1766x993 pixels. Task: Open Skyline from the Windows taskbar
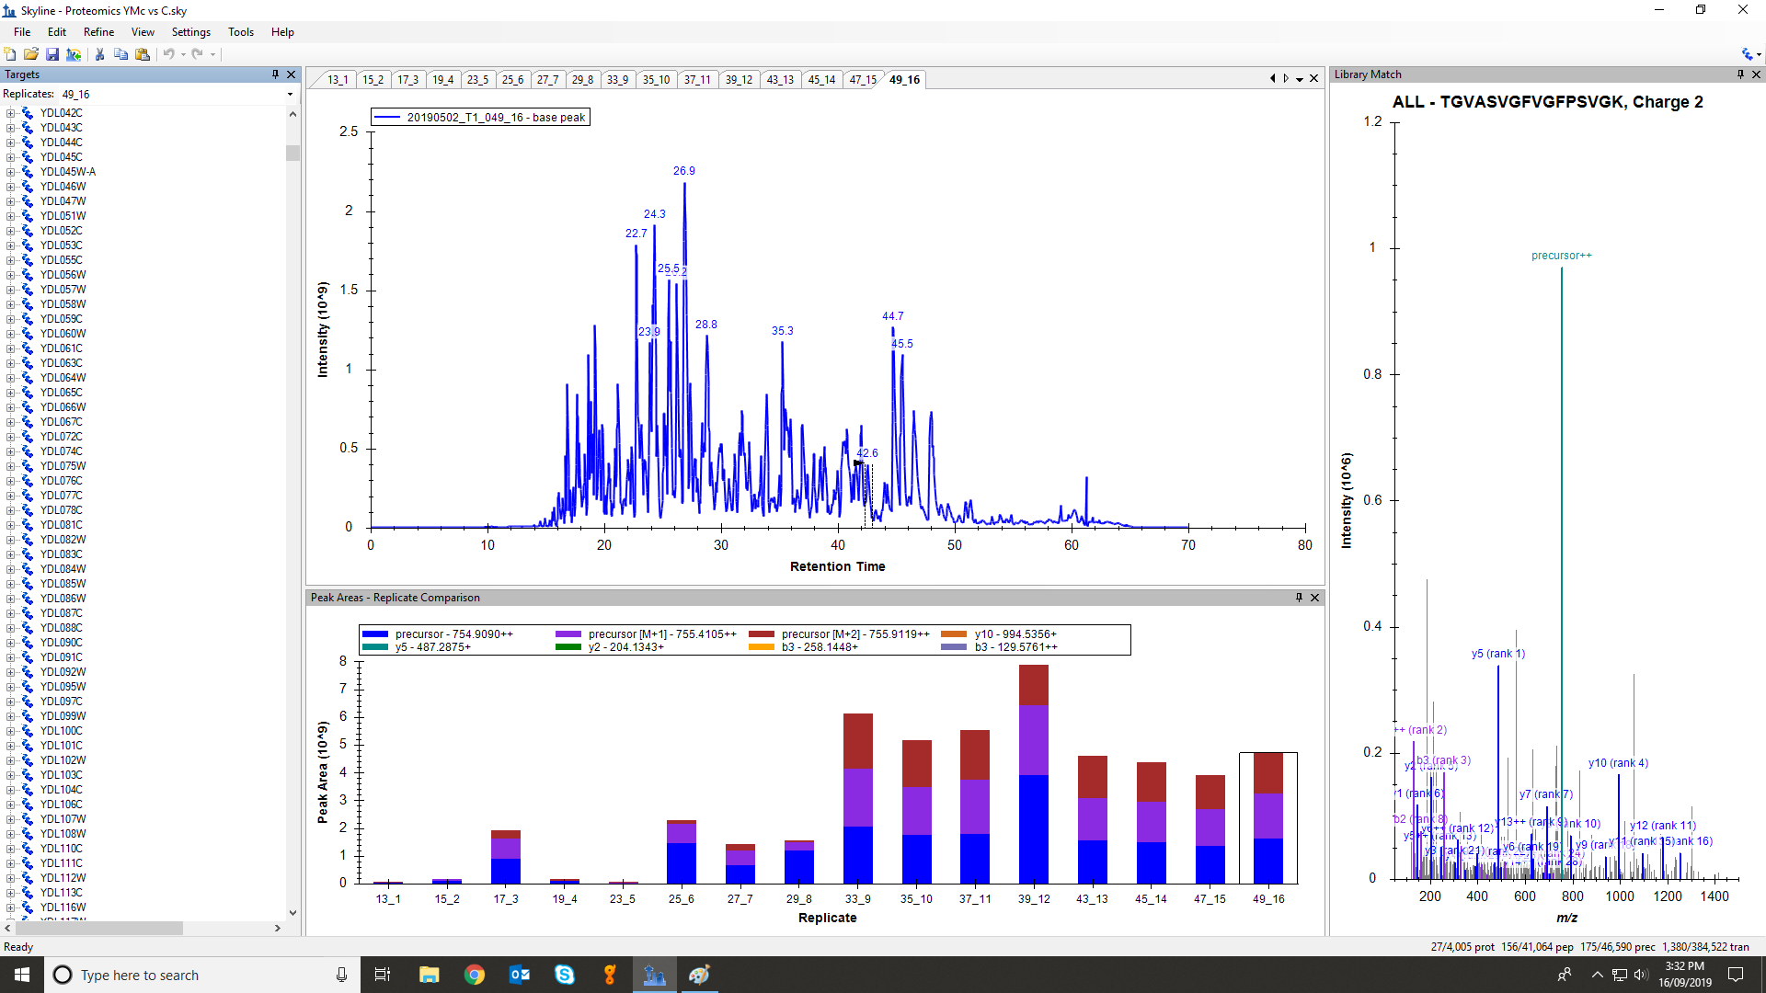click(x=654, y=975)
